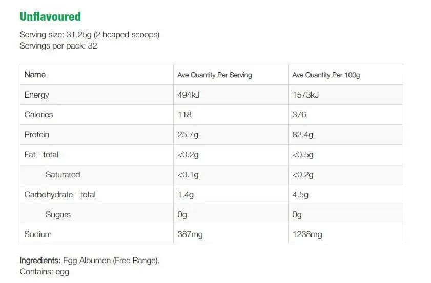Click the 1573kJ energy value
The height and width of the screenshot is (283, 431).
305,95
